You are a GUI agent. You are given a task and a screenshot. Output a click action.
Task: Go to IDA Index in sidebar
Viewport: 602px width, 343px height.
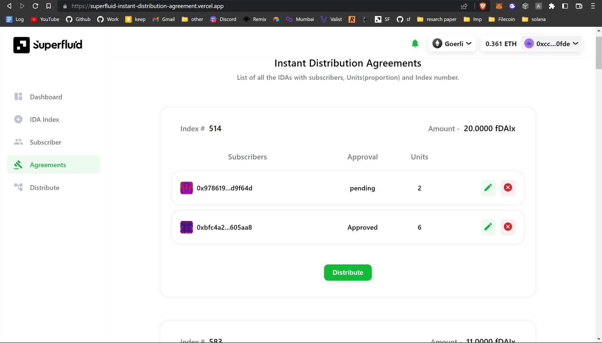[x=54, y=119]
